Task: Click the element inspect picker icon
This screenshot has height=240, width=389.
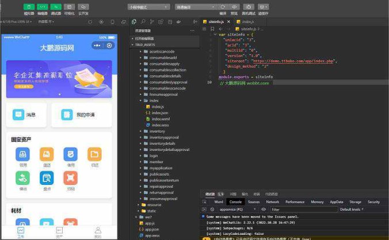Action: (x=204, y=202)
